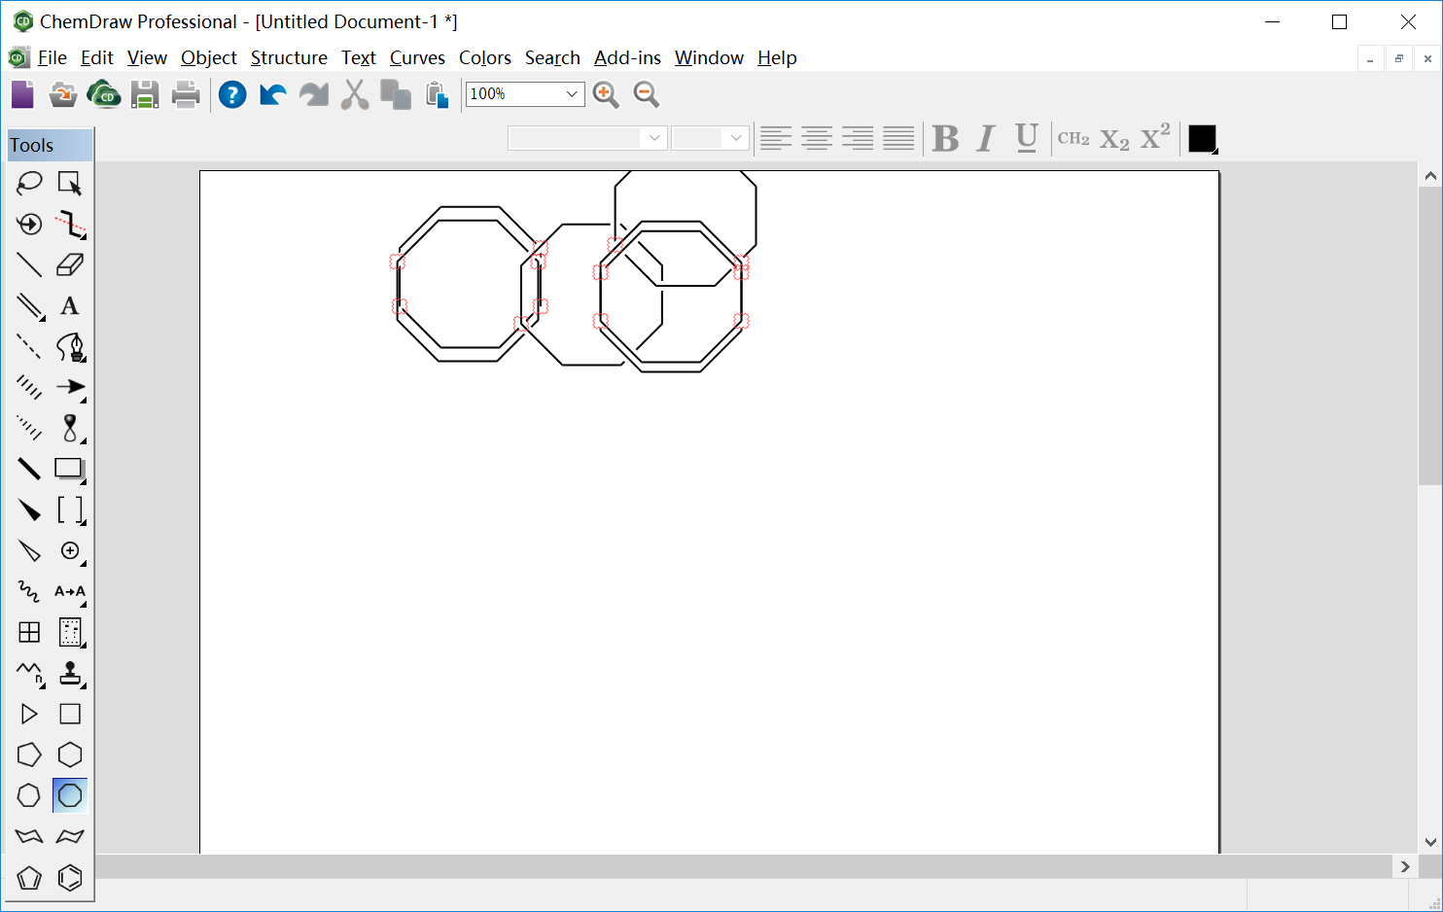This screenshot has height=912, width=1443.
Task: Click the Help question mark button
Action: [x=232, y=94]
